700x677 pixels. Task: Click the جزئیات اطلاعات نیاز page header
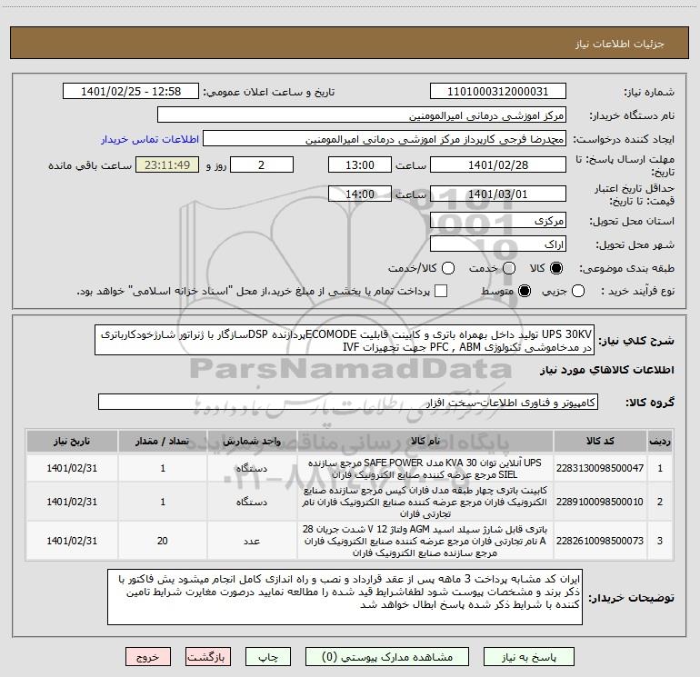click(x=619, y=44)
